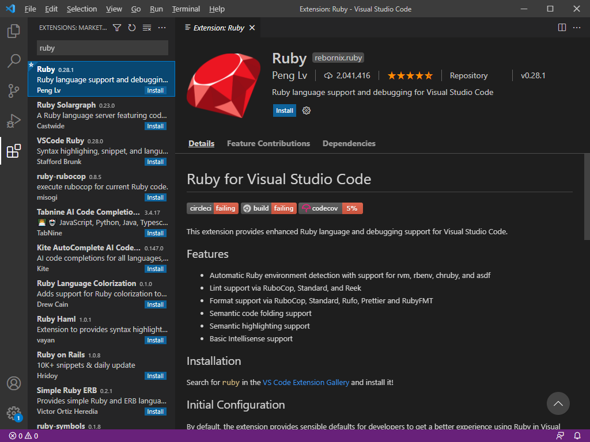Install the Ruby extension from detail page
This screenshot has height=442, width=590.
tap(285, 110)
